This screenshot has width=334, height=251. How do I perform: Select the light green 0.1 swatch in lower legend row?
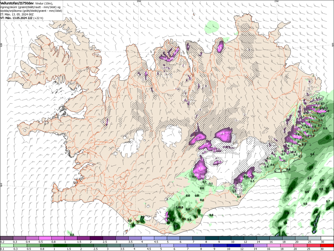(7, 246)
